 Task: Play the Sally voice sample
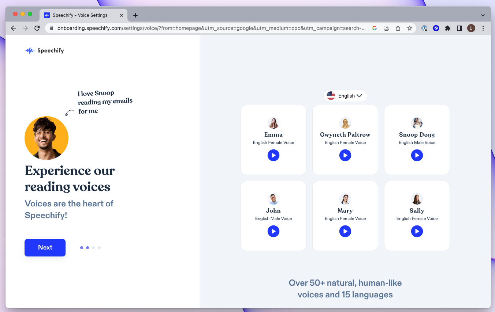click(x=417, y=231)
